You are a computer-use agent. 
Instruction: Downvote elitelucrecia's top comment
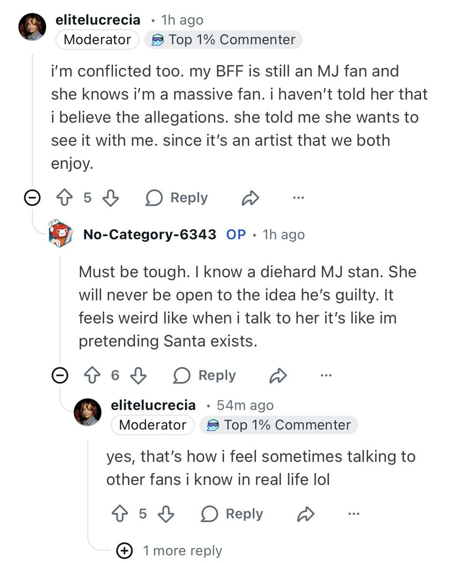(x=110, y=198)
